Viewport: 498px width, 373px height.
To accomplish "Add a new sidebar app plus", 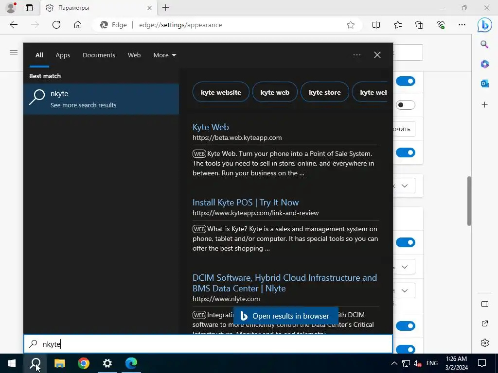I will [x=485, y=105].
